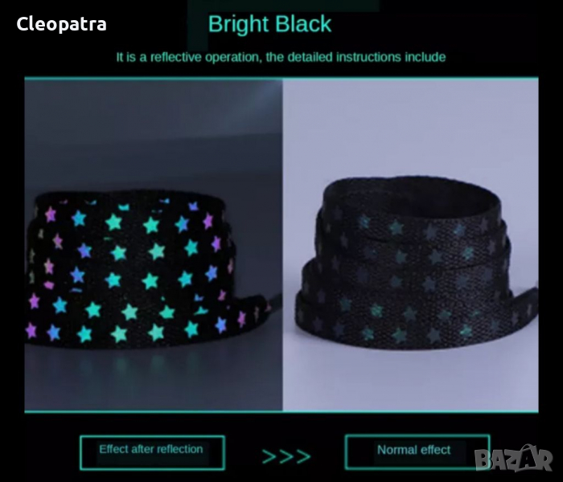This screenshot has height=482, width=563.
Task: Click the Normal effect box
Action: click(x=417, y=451)
